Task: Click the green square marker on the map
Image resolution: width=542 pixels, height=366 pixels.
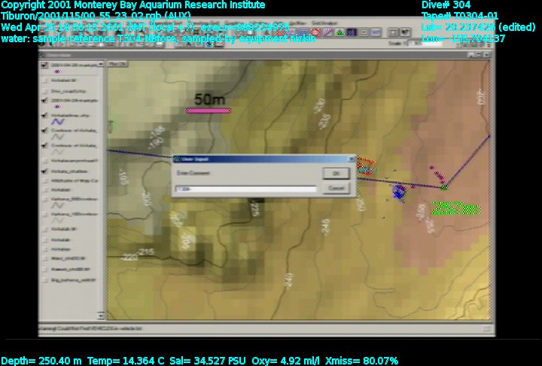Action: coord(444,187)
